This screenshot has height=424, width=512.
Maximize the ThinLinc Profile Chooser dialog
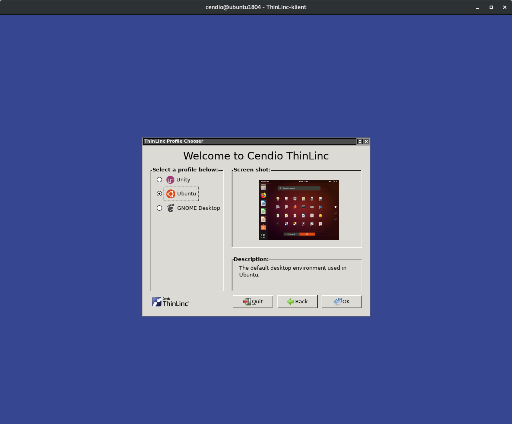360,141
